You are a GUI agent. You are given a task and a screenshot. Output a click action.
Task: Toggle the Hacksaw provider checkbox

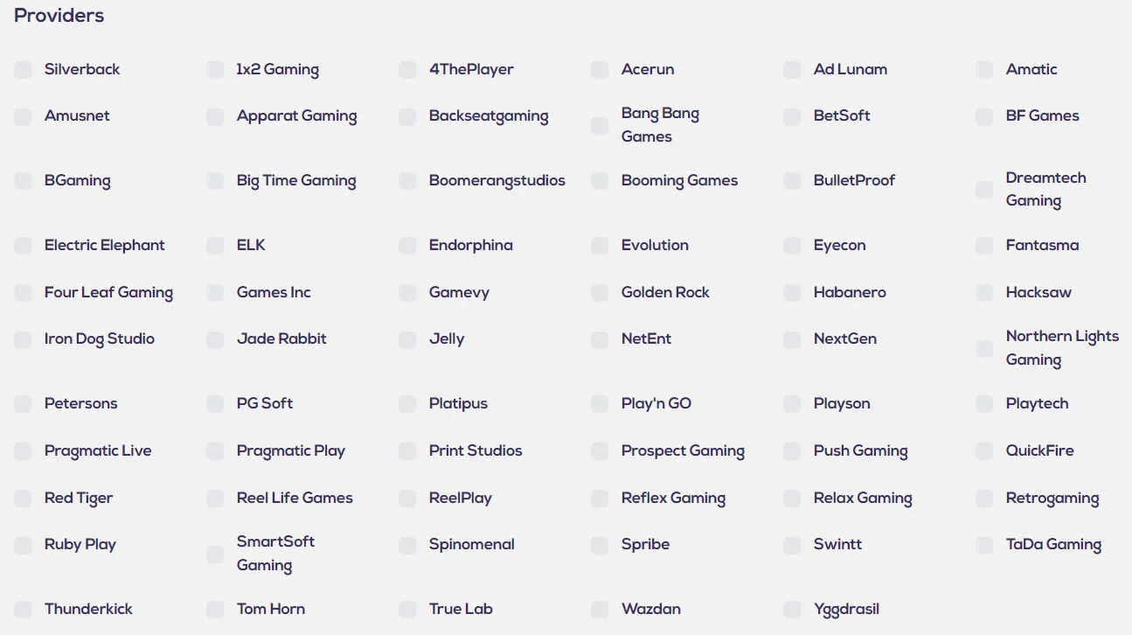point(984,293)
